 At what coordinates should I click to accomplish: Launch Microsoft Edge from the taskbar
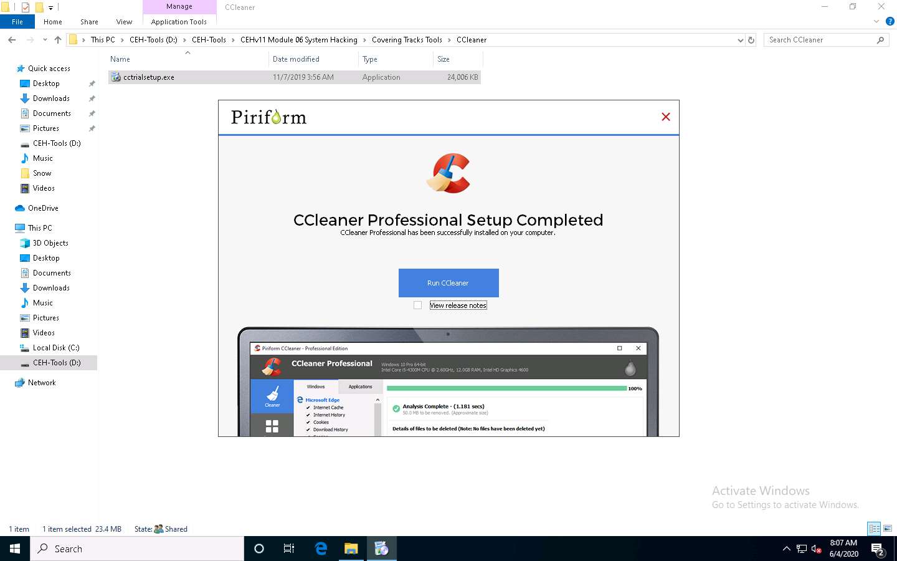click(321, 549)
